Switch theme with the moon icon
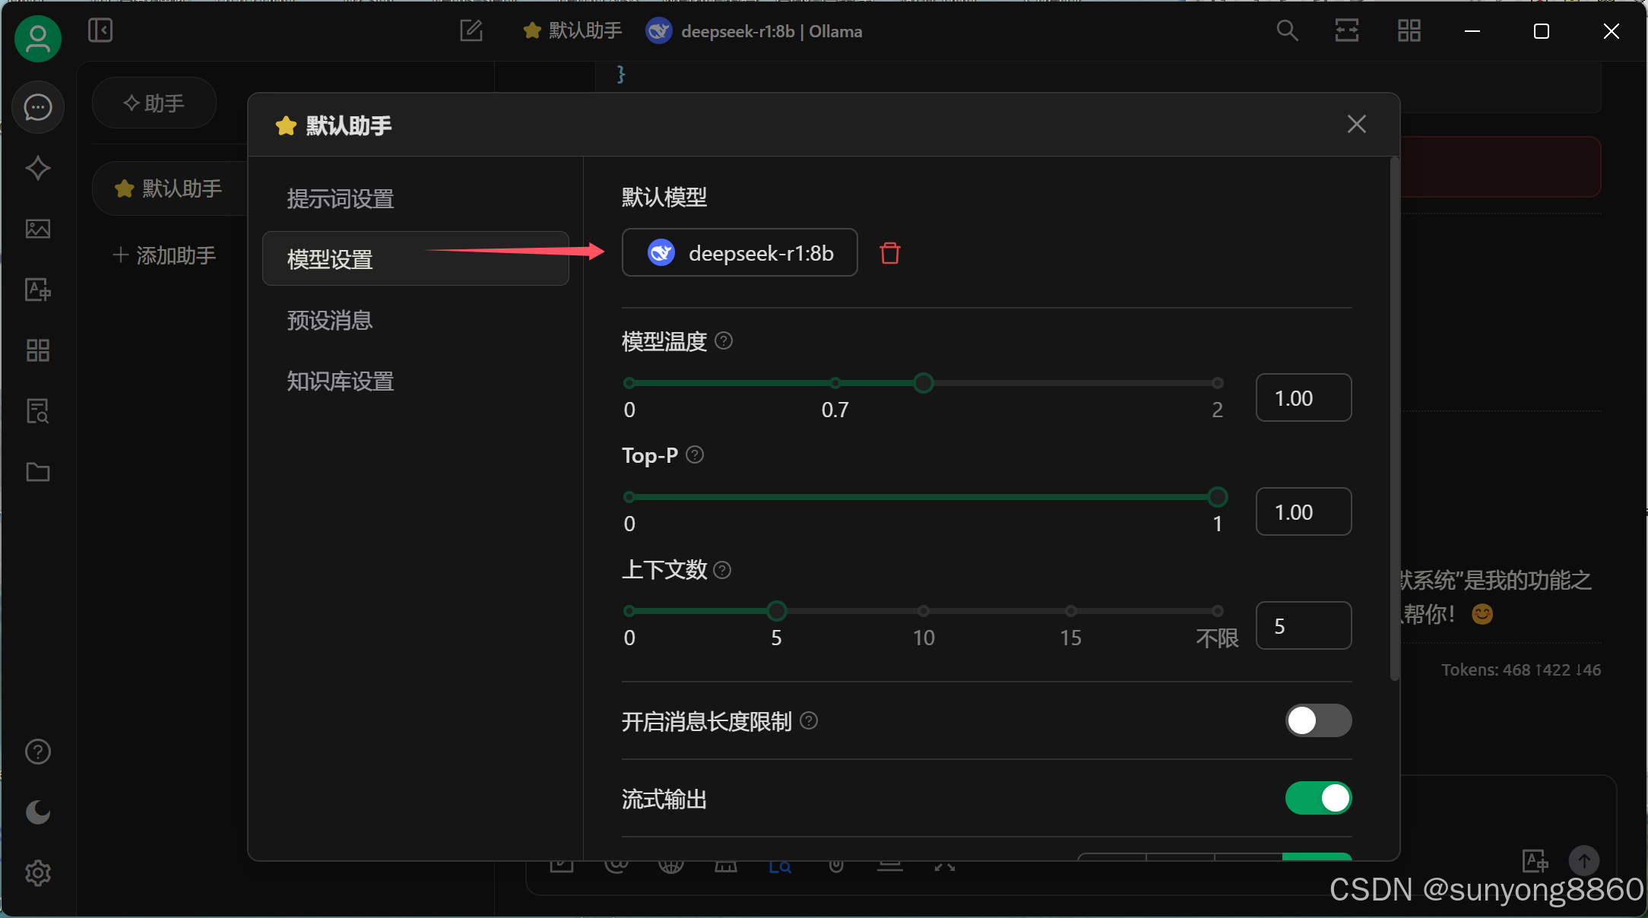 [x=38, y=812]
